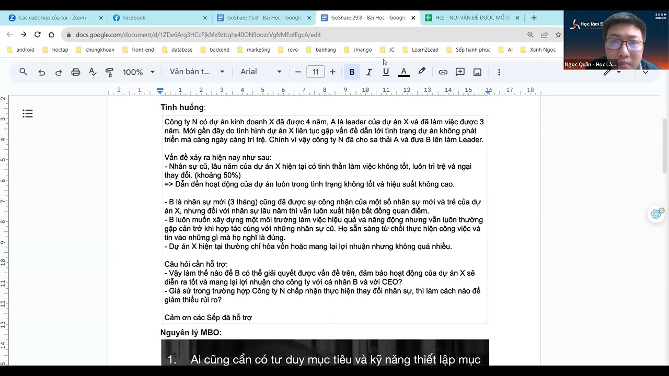Increase font size with the plus button
Image resolution: width=669 pixels, height=376 pixels.
pyautogui.click(x=332, y=72)
